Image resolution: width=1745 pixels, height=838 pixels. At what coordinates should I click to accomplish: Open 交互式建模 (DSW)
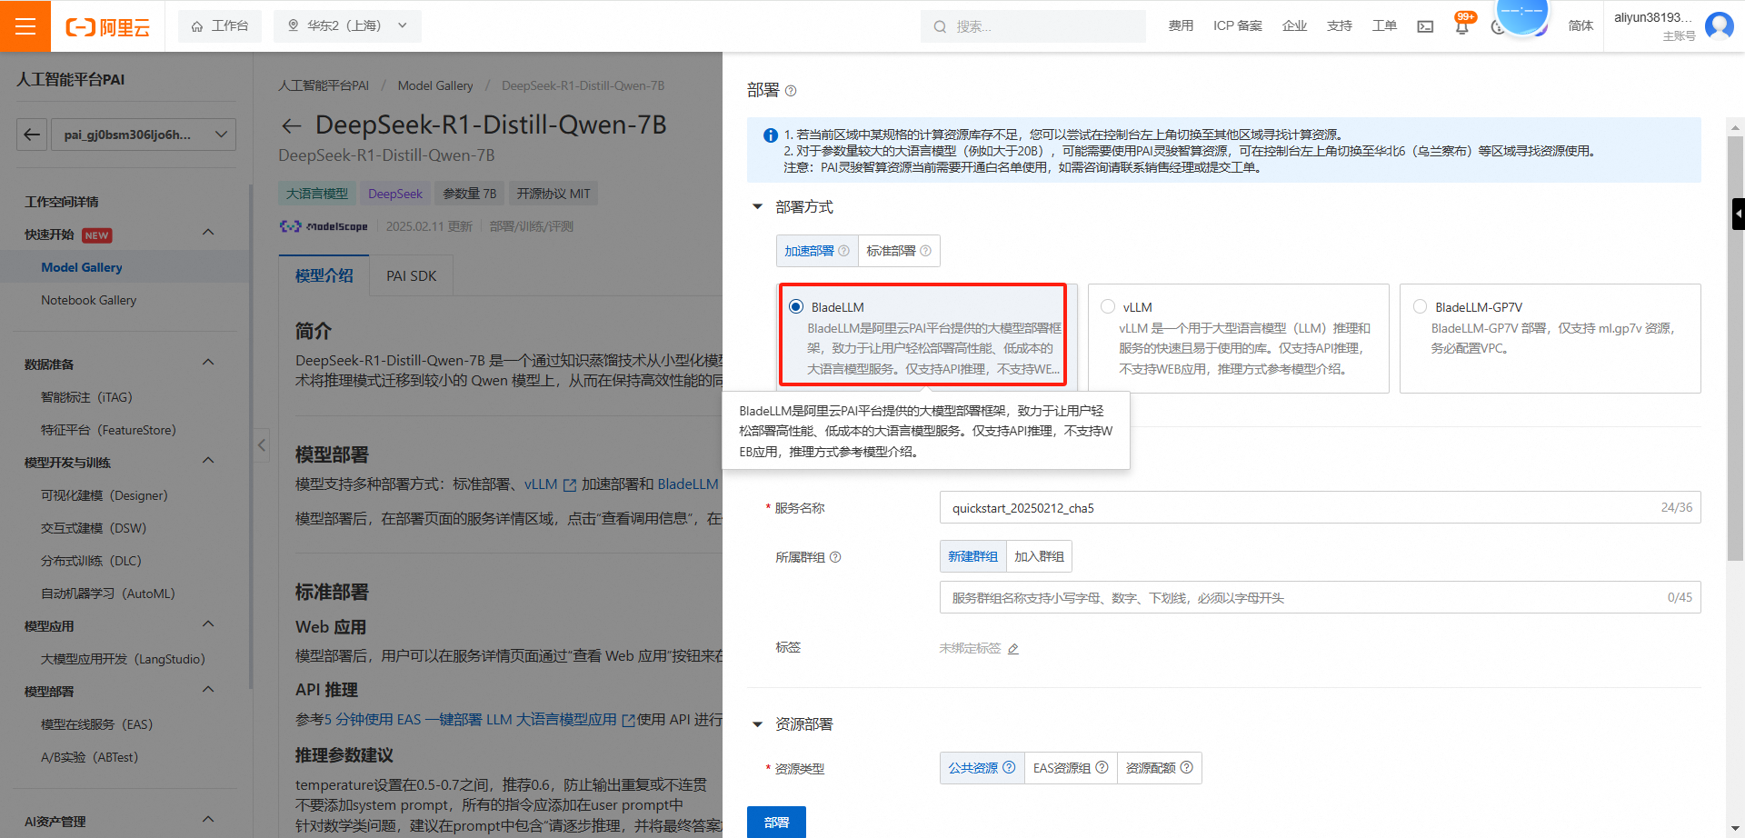(x=94, y=528)
